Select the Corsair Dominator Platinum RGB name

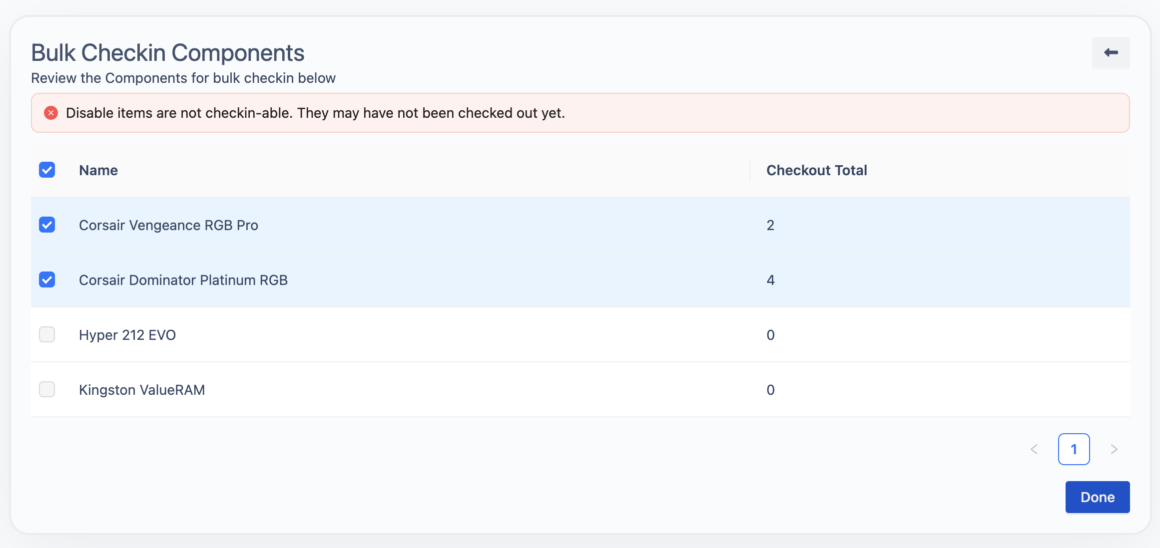[183, 280]
